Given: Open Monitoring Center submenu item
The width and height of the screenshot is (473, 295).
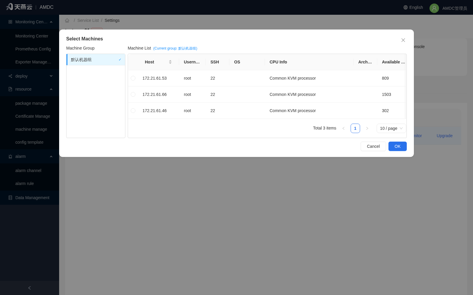Looking at the screenshot, I should point(30,36).
